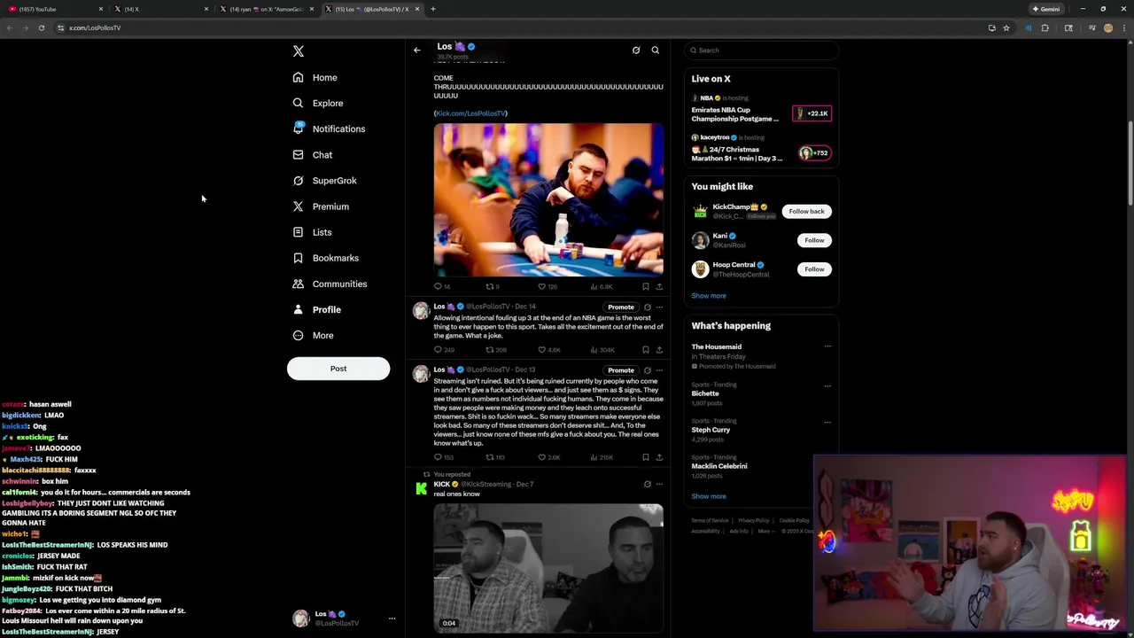The image size is (1134, 638).
Task: Share the Dec 13 streaming post
Action: pos(659,457)
